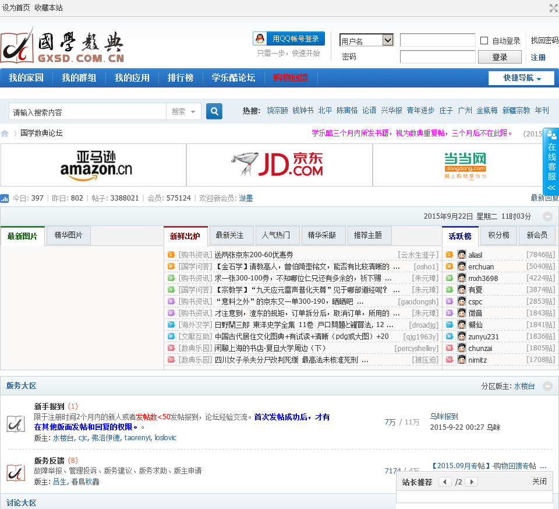Click avatar icon next to cspc

coord(462,301)
